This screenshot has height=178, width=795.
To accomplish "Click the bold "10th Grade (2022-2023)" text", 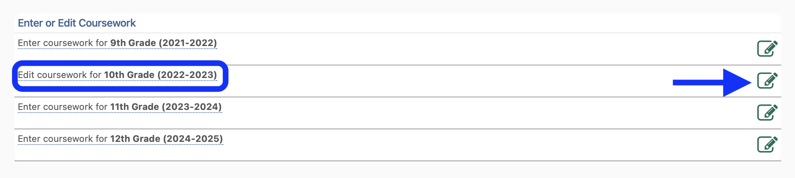I will point(160,75).
